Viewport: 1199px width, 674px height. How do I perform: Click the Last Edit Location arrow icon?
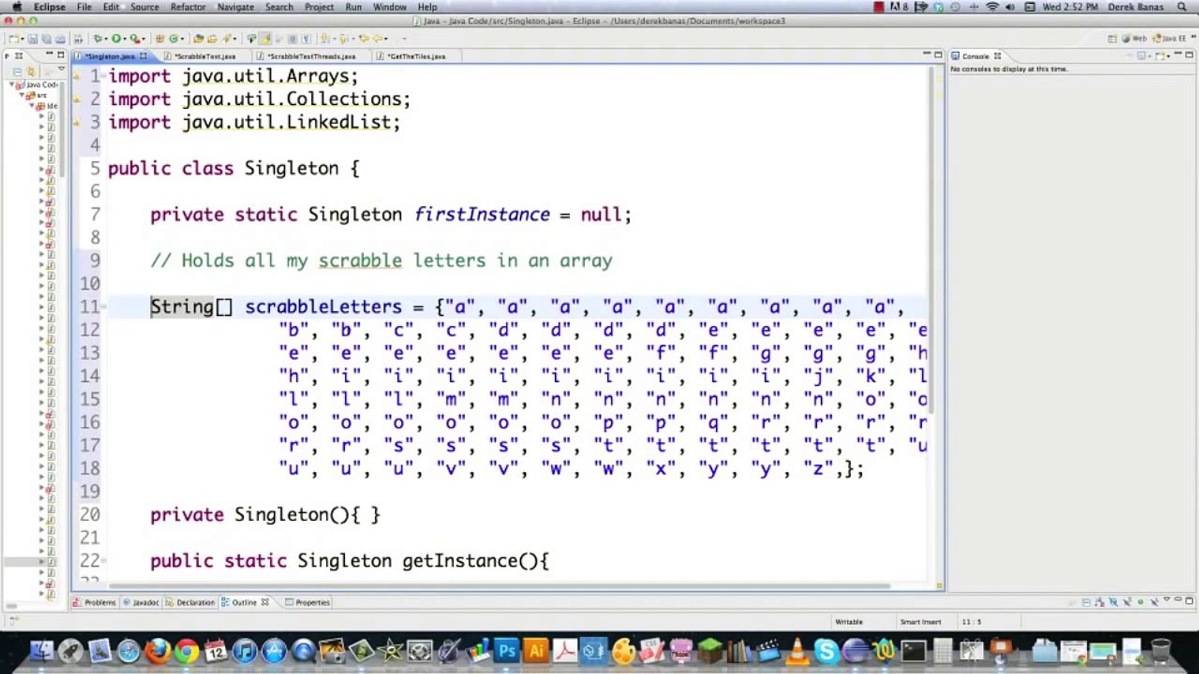pyautogui.click(x=363, y=39)
